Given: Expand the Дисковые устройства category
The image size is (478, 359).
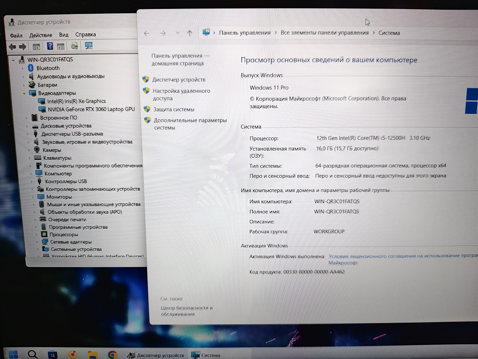Looking at the screenshot, I should pos(27,126).
